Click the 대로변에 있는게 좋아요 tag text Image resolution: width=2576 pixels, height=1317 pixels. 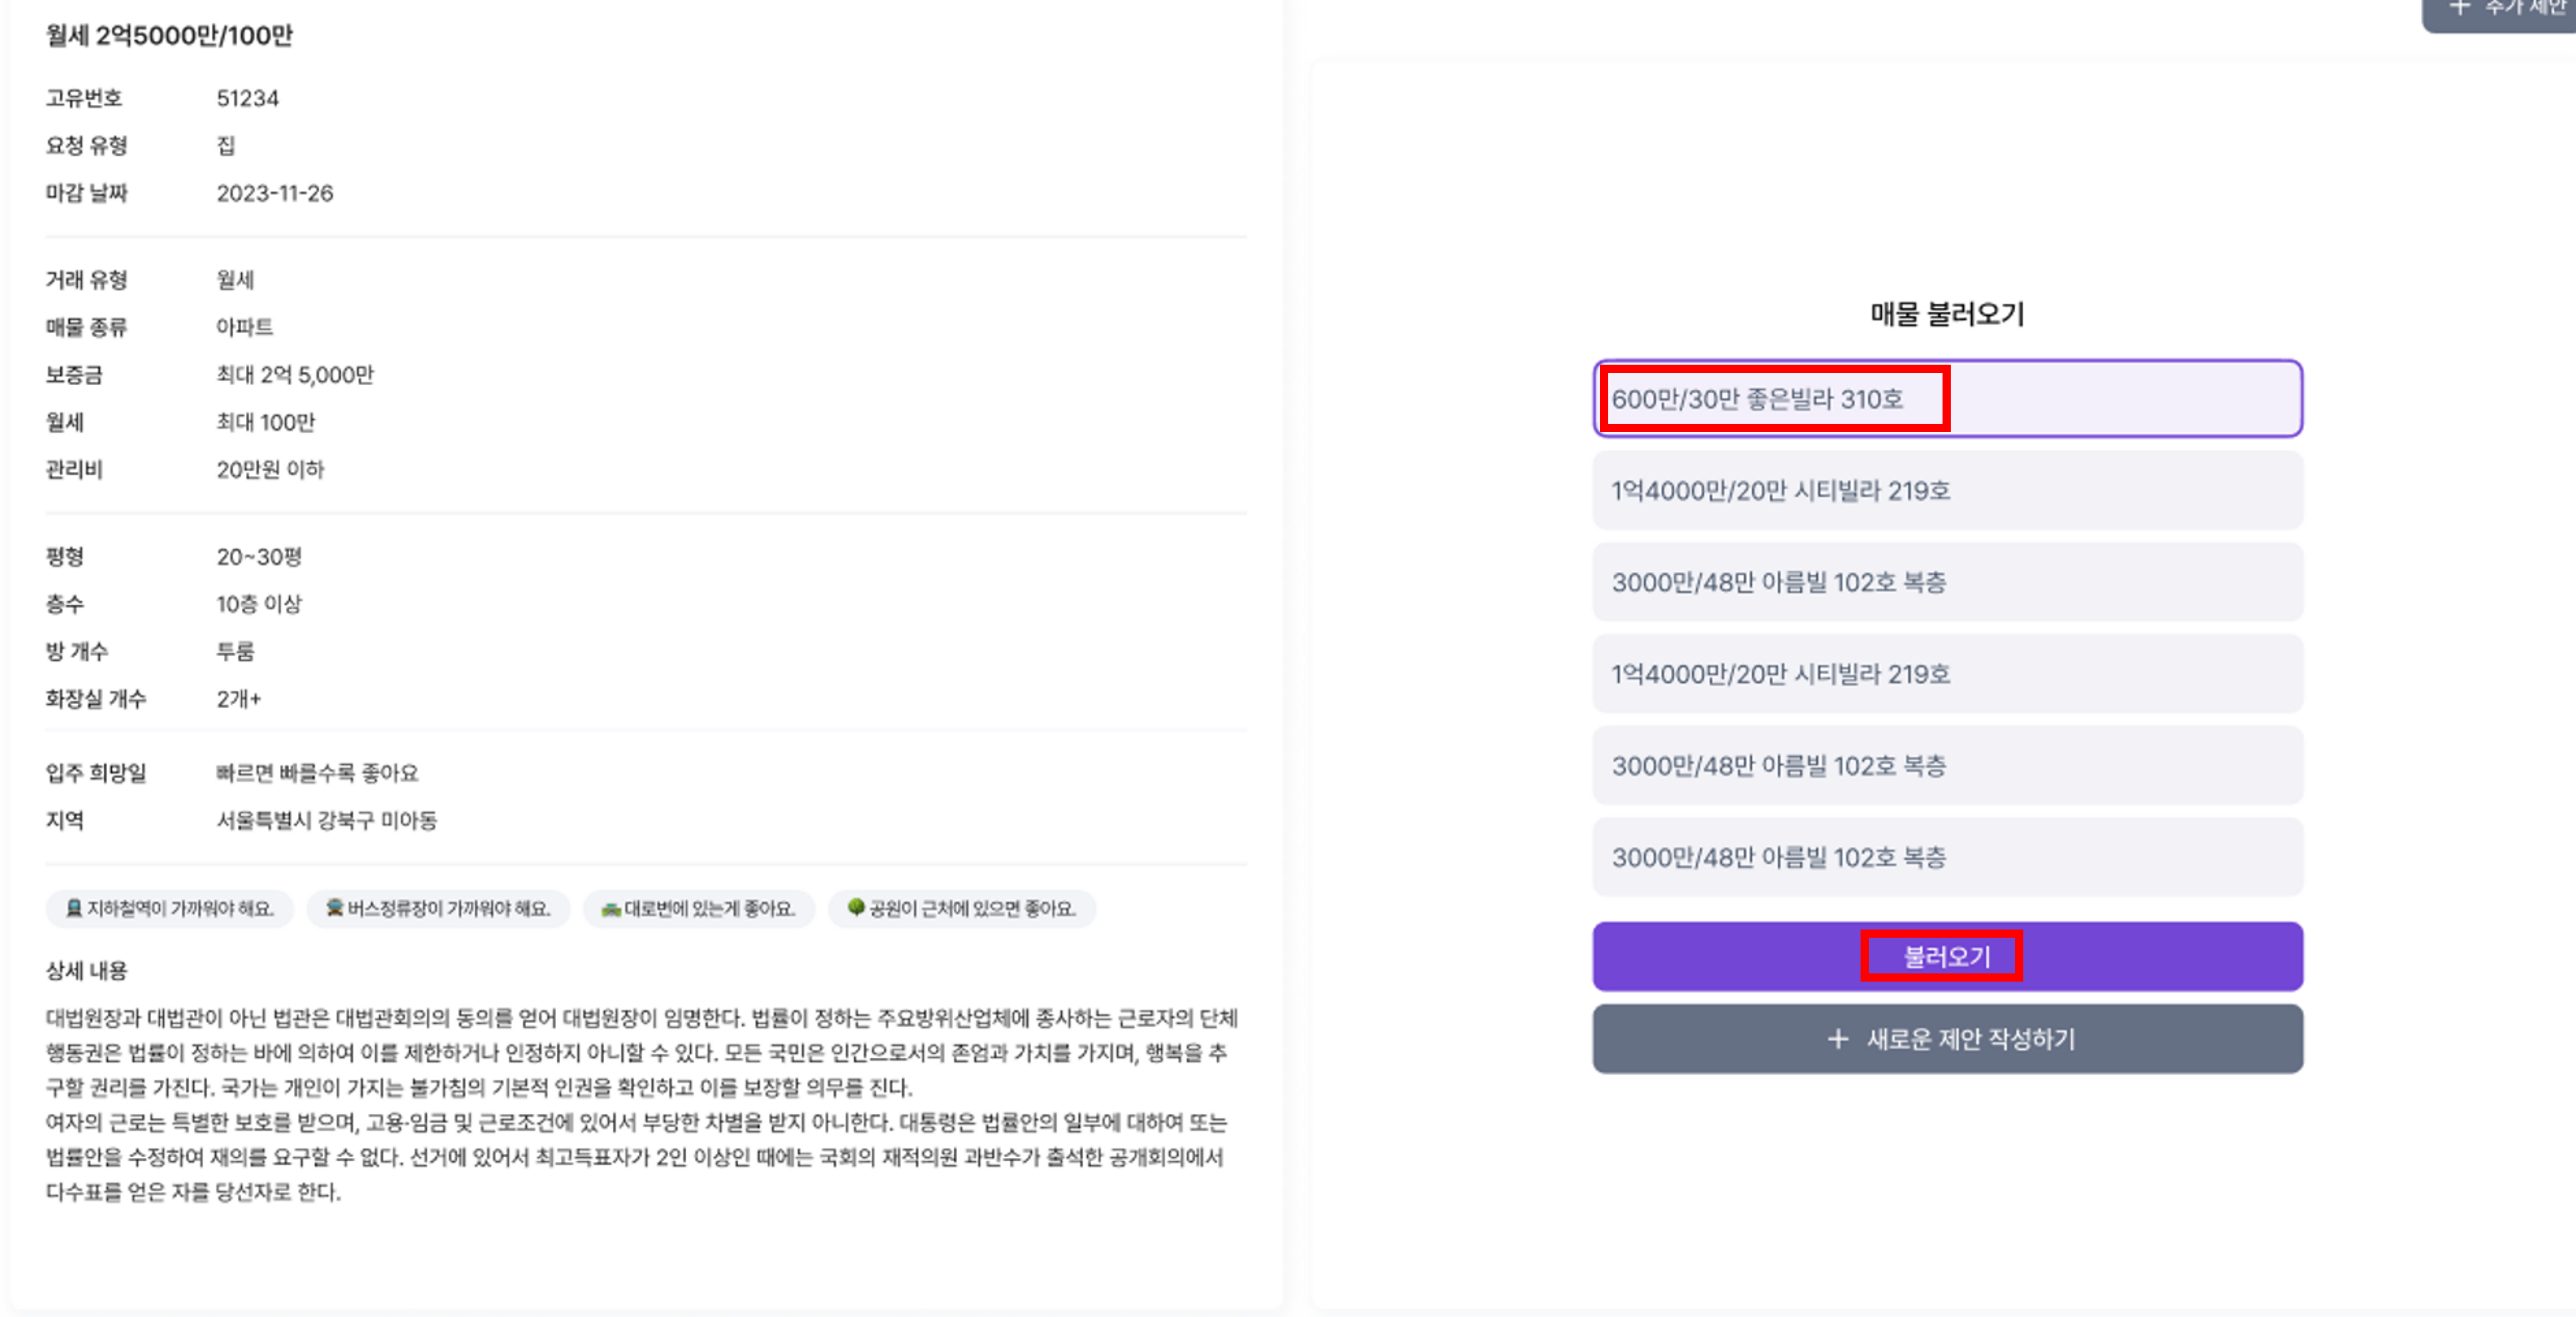[x=710, y=909]
